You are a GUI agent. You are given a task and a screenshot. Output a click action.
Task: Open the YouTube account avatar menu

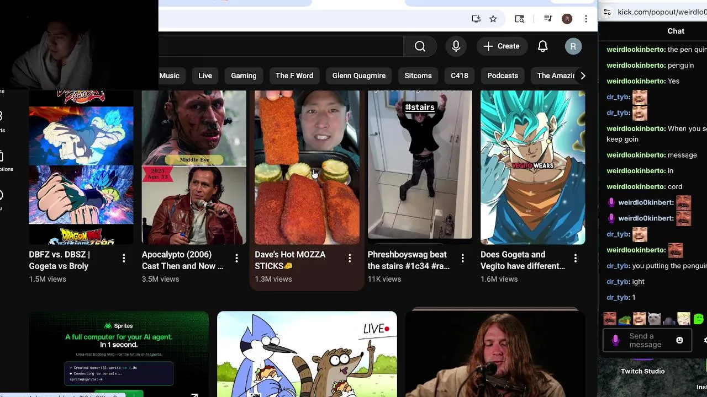point(573,46)
